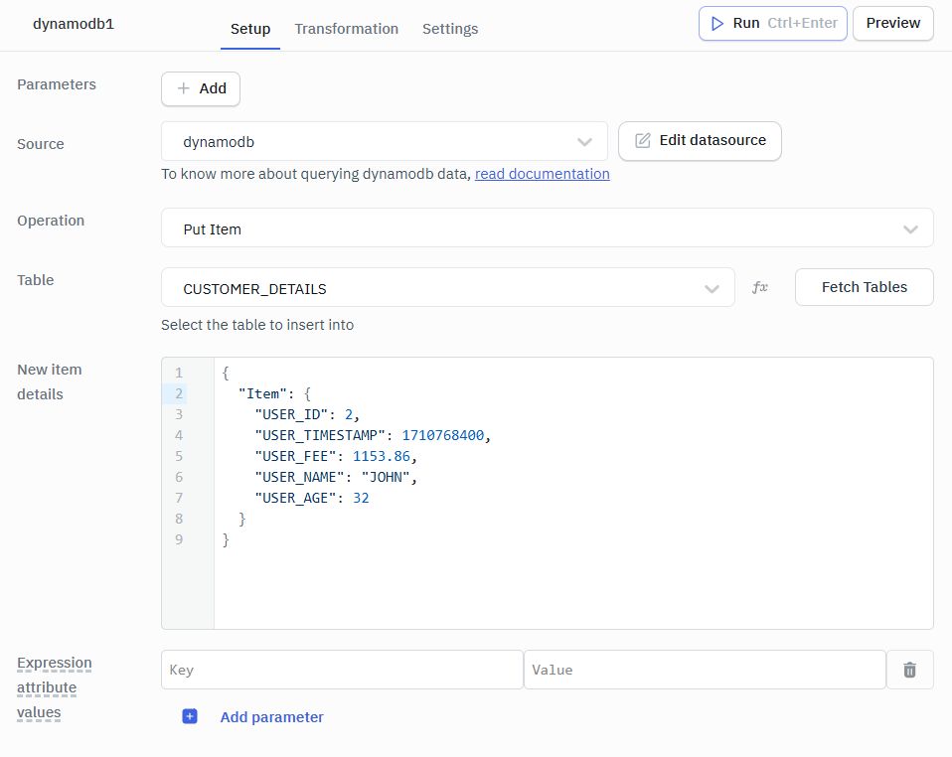Click the Add parameter link text

point(271,717)
